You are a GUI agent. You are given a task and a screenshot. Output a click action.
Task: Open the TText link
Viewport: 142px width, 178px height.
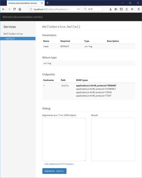coord(61,115)
